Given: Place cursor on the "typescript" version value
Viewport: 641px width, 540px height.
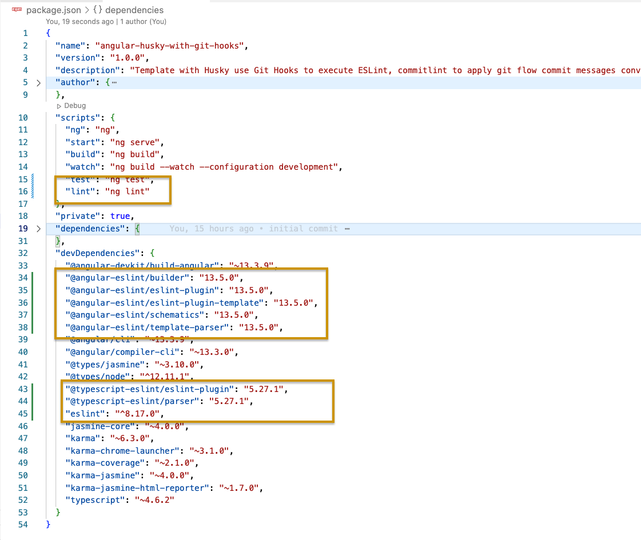Looking at the screenshot, I should (154, 500).
